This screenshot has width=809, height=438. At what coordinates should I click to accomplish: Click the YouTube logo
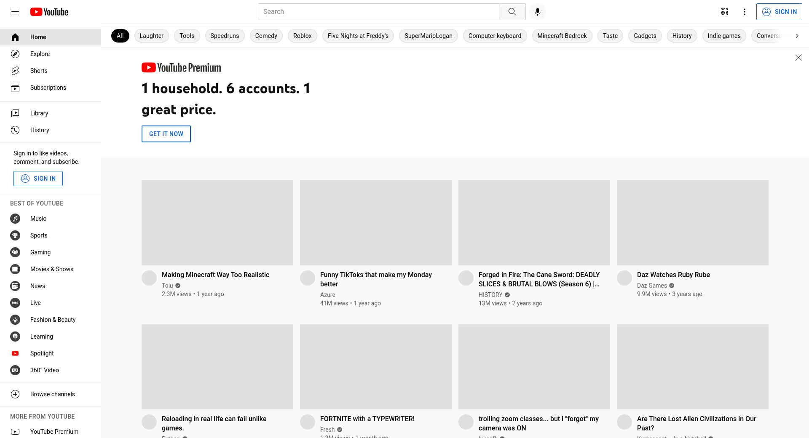point(49,12)
